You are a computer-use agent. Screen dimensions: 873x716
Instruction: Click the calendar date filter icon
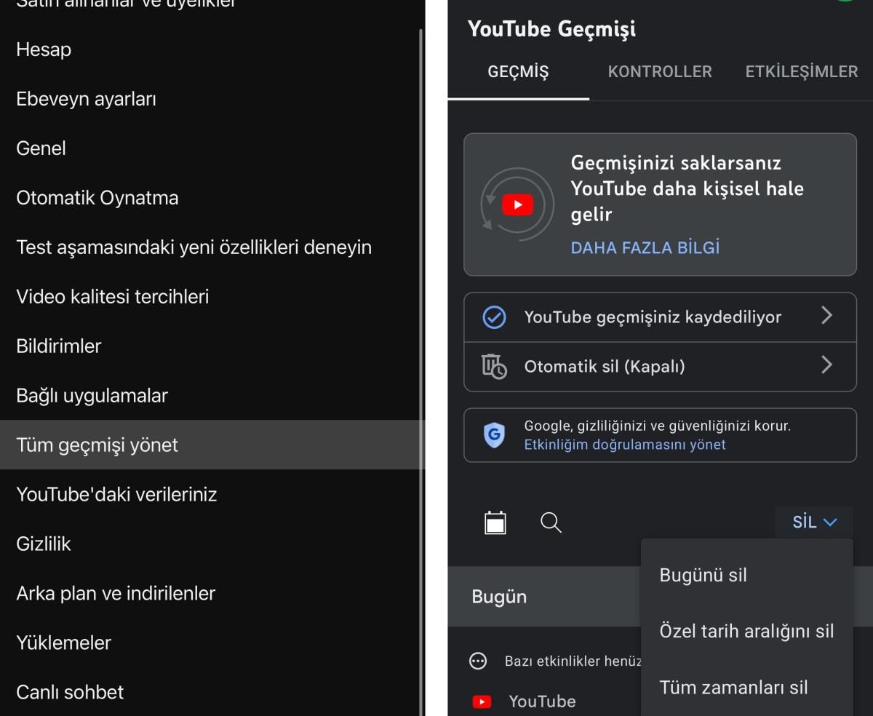495,522
